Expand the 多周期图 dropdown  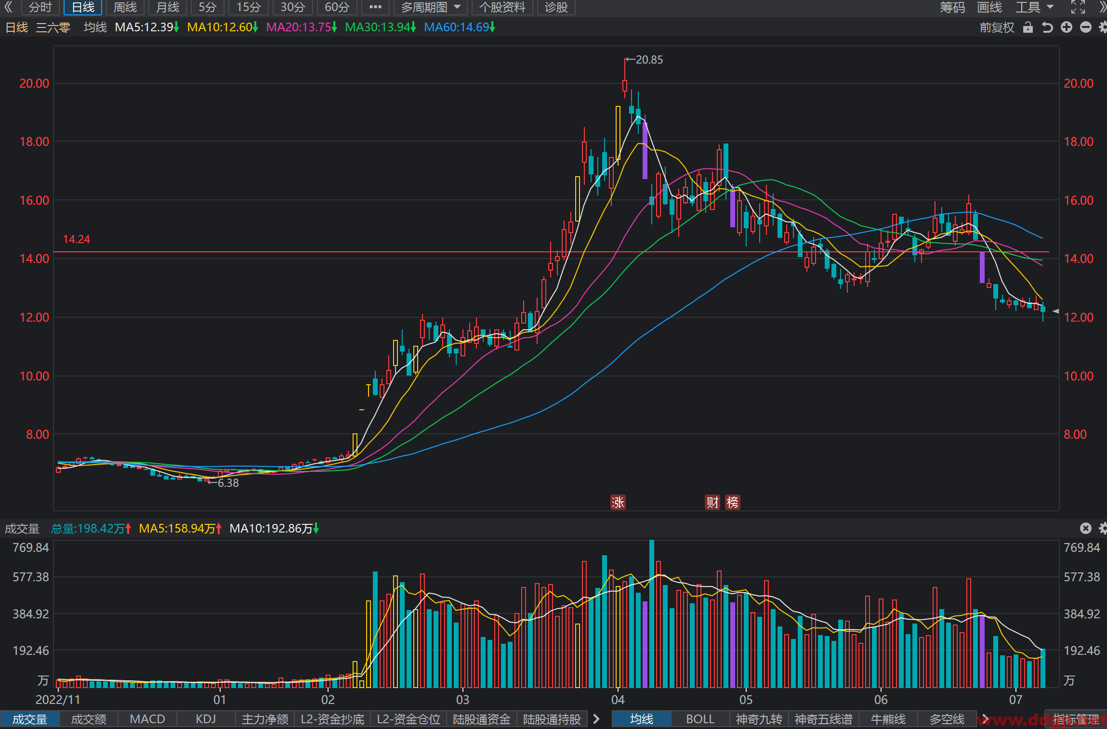(x=431, y=7)
